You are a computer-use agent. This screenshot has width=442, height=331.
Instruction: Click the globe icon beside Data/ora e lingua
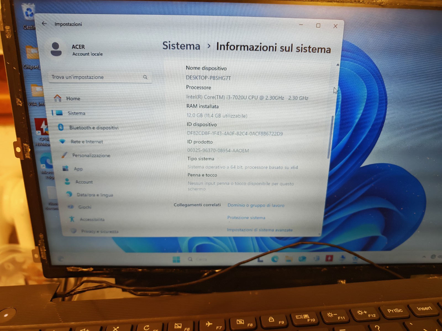tap(69, 194)
